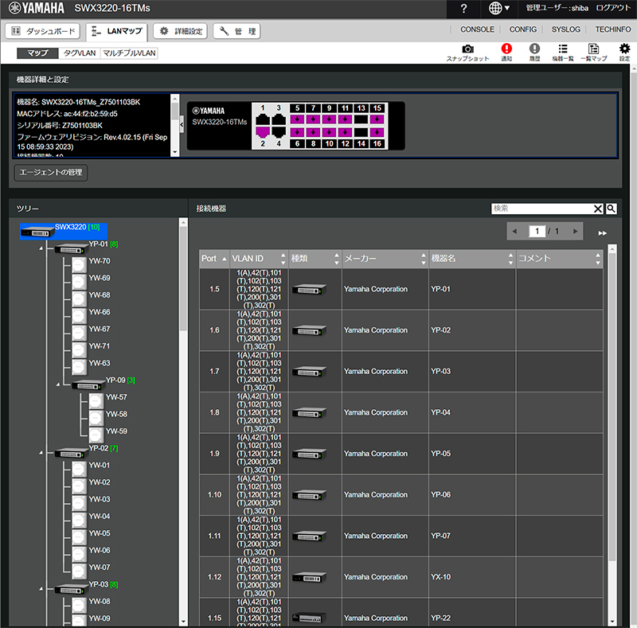Collapse the YP-03 tree node
This screenshot has height=628, width=637.
[41, 588]
